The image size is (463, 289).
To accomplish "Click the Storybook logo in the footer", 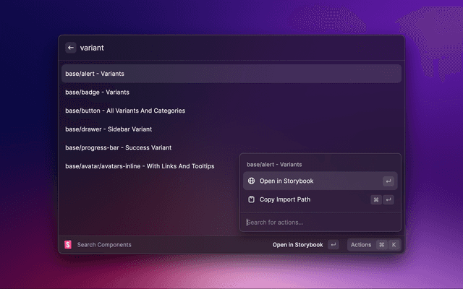I will (68, 245).
